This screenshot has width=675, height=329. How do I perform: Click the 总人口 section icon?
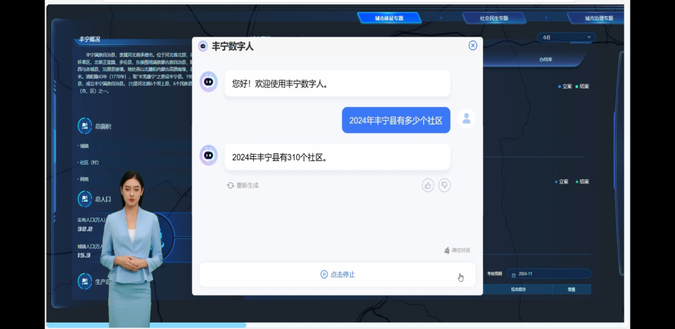(84, 199)
